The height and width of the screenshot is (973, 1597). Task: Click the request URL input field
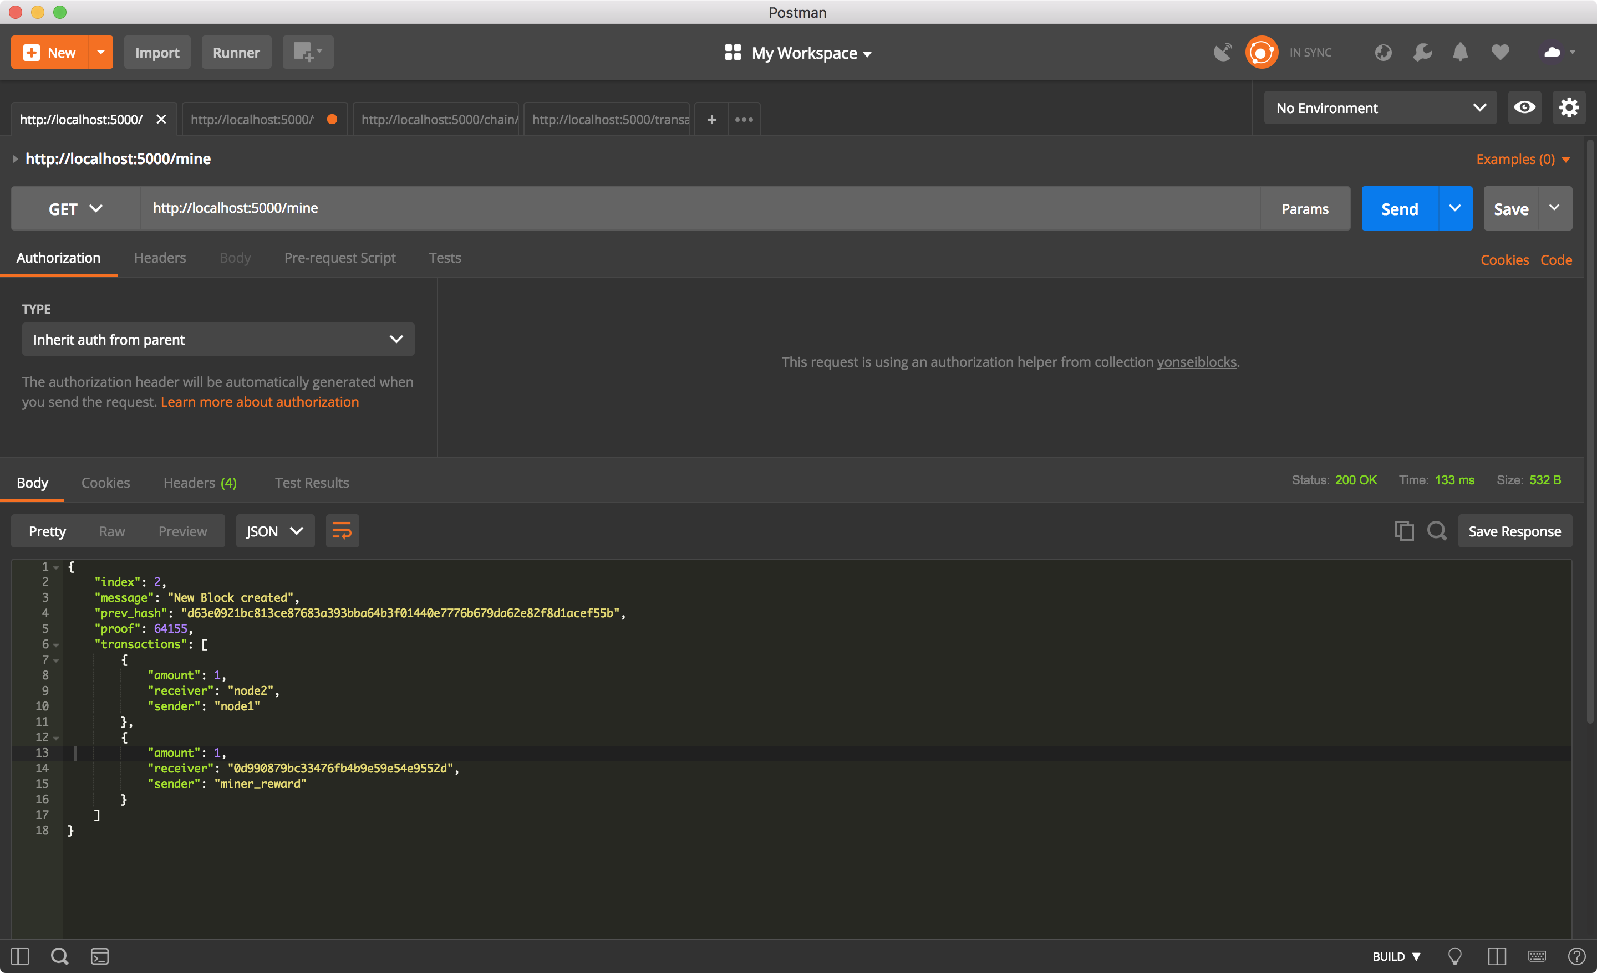click(x=700, y=208)
